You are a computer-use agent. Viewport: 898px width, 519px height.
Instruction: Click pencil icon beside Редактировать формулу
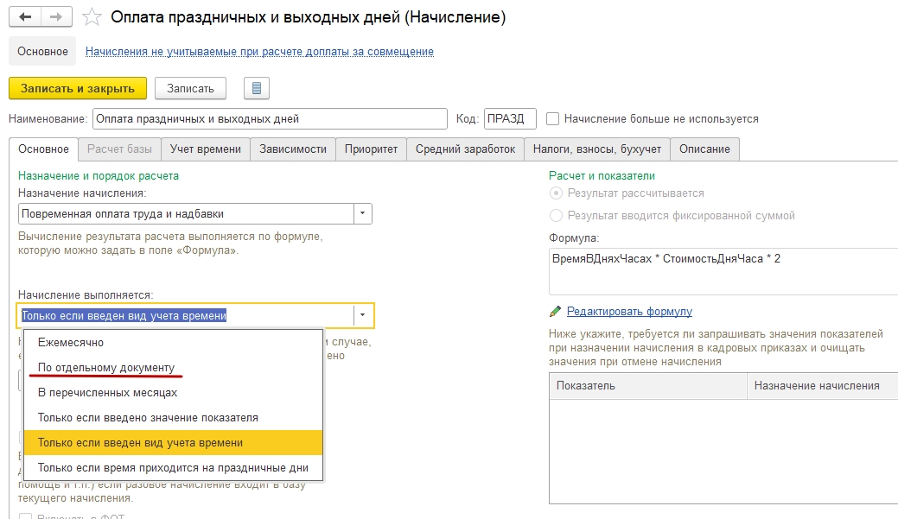[x=556, y=312]
